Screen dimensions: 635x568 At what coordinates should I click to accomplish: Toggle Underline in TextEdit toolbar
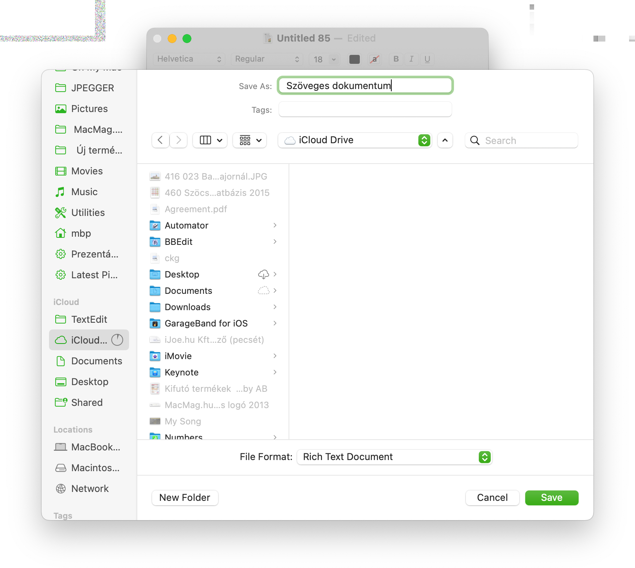click(x=427, y=59)
